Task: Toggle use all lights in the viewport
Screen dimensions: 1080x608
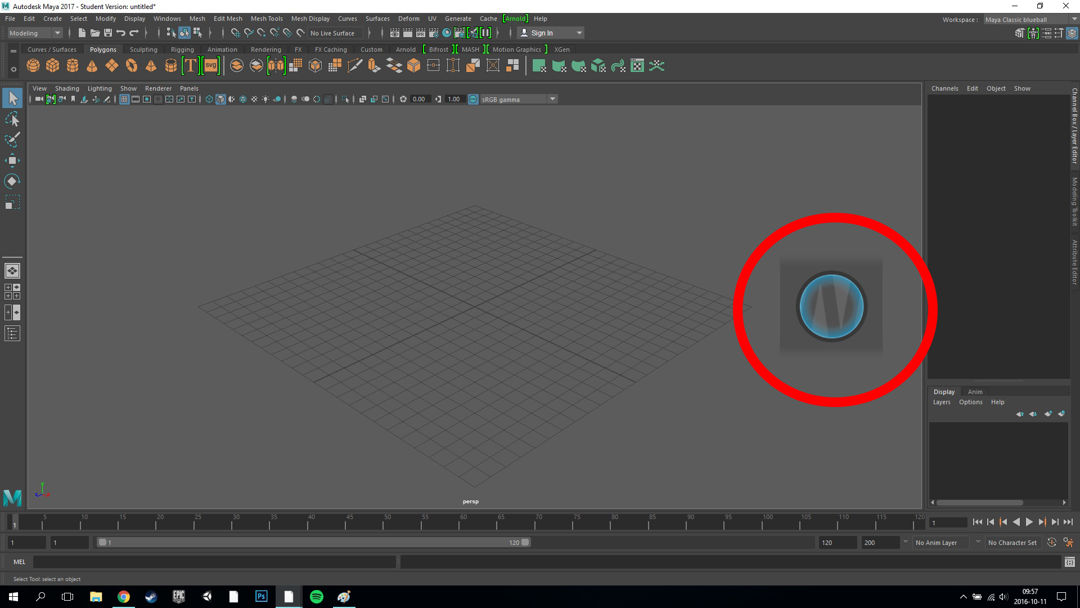Action: click(x=265, y=99)
